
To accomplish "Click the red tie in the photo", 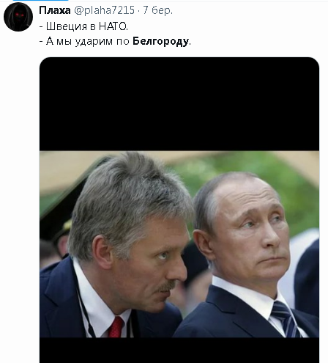I will [x=115, y=327].
